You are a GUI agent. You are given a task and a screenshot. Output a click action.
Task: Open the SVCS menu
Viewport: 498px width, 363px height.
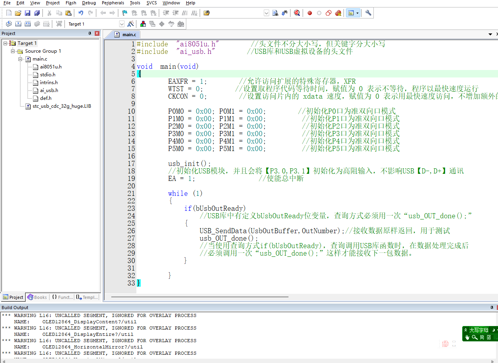point(151,3)
